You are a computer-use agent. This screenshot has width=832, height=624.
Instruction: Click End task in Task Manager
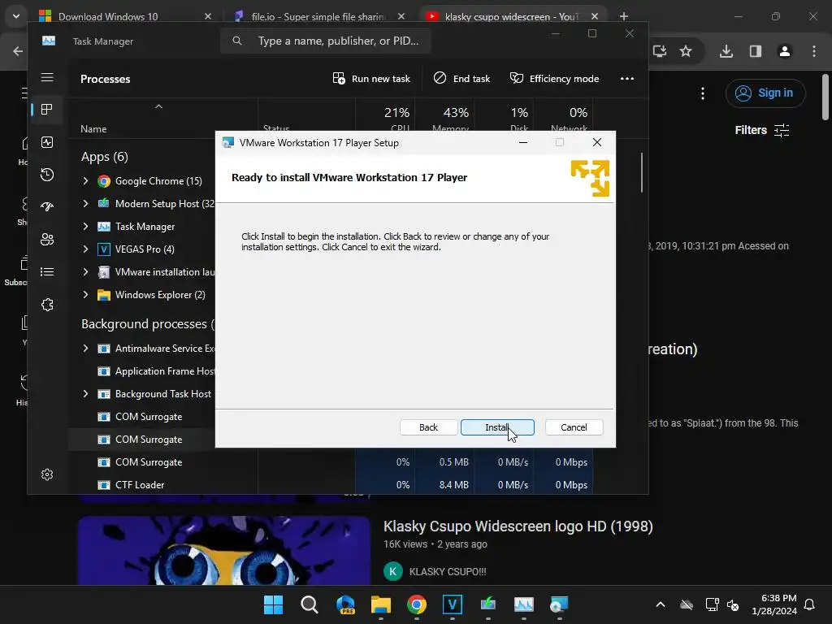[461, 79]
